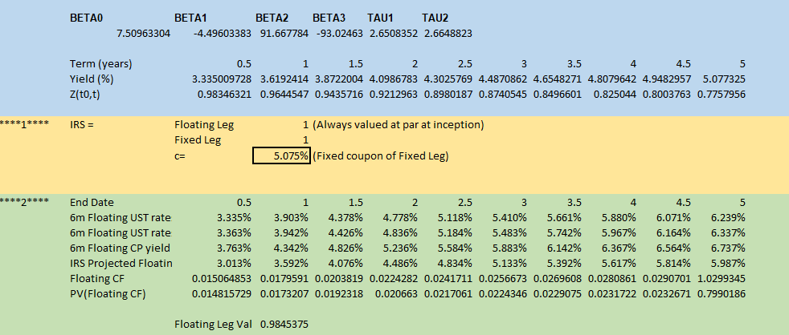Click the Z(t0,t) row label
This screenshot has height=335, width=789.
coord(89,94)
